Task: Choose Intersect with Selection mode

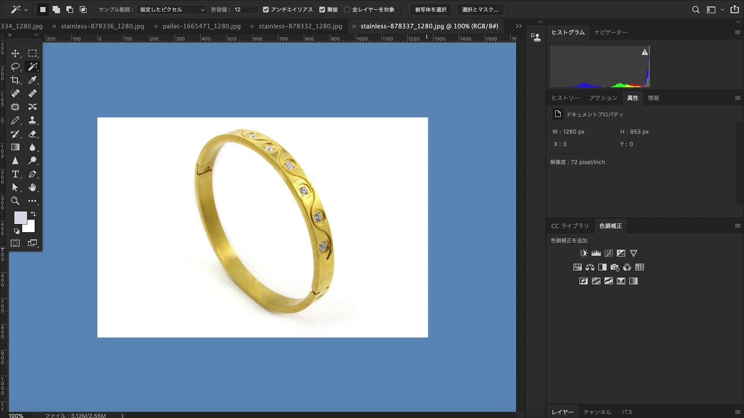Action: [83, 10]
